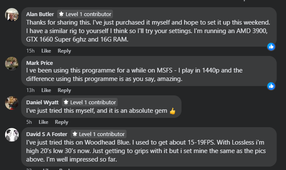286x170 pixels.
Task: Like Mark Price's comment
Action: click(46, 90)
